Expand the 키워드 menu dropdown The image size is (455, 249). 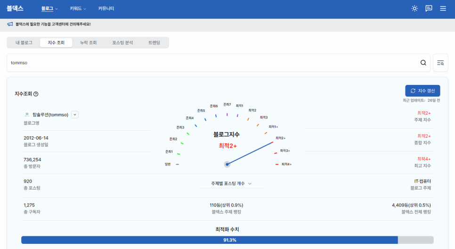click(x=78, y=8)
